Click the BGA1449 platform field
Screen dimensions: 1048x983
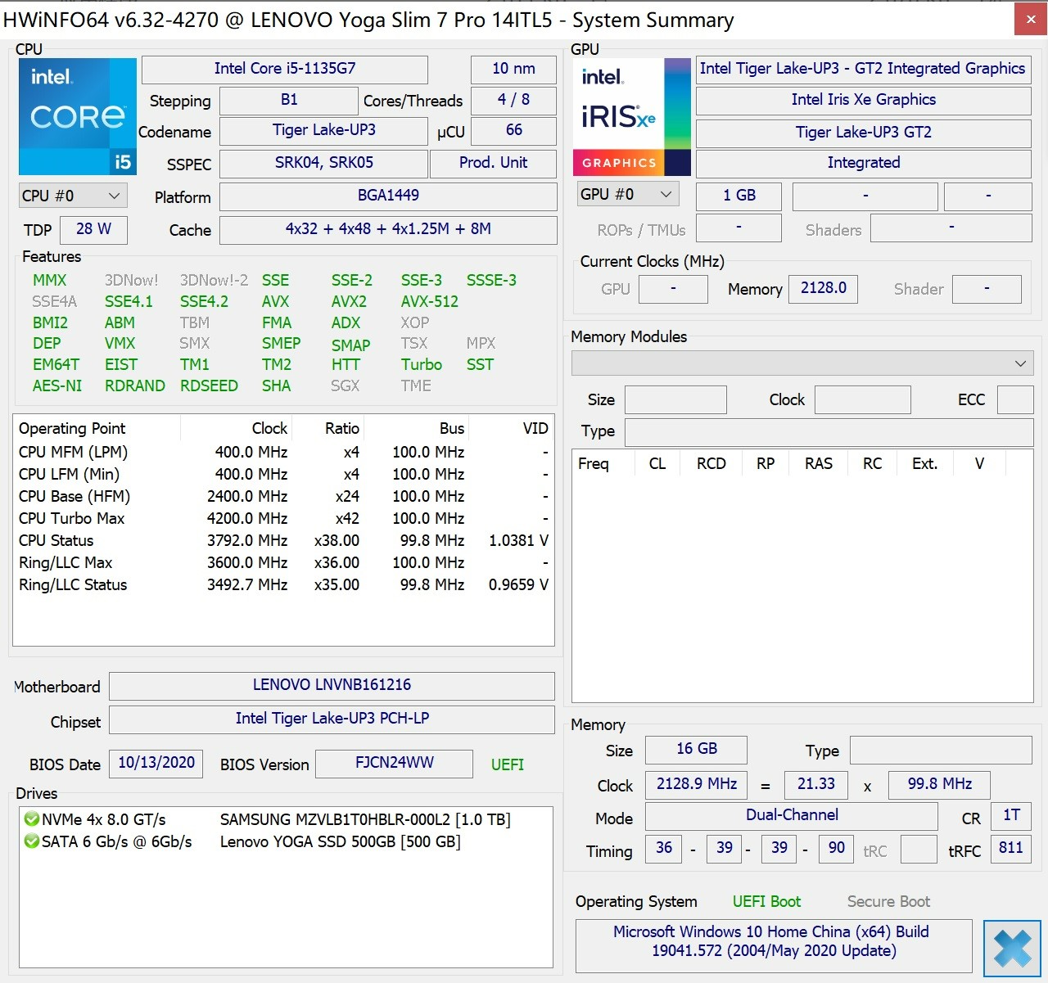[x=388, y=196]
